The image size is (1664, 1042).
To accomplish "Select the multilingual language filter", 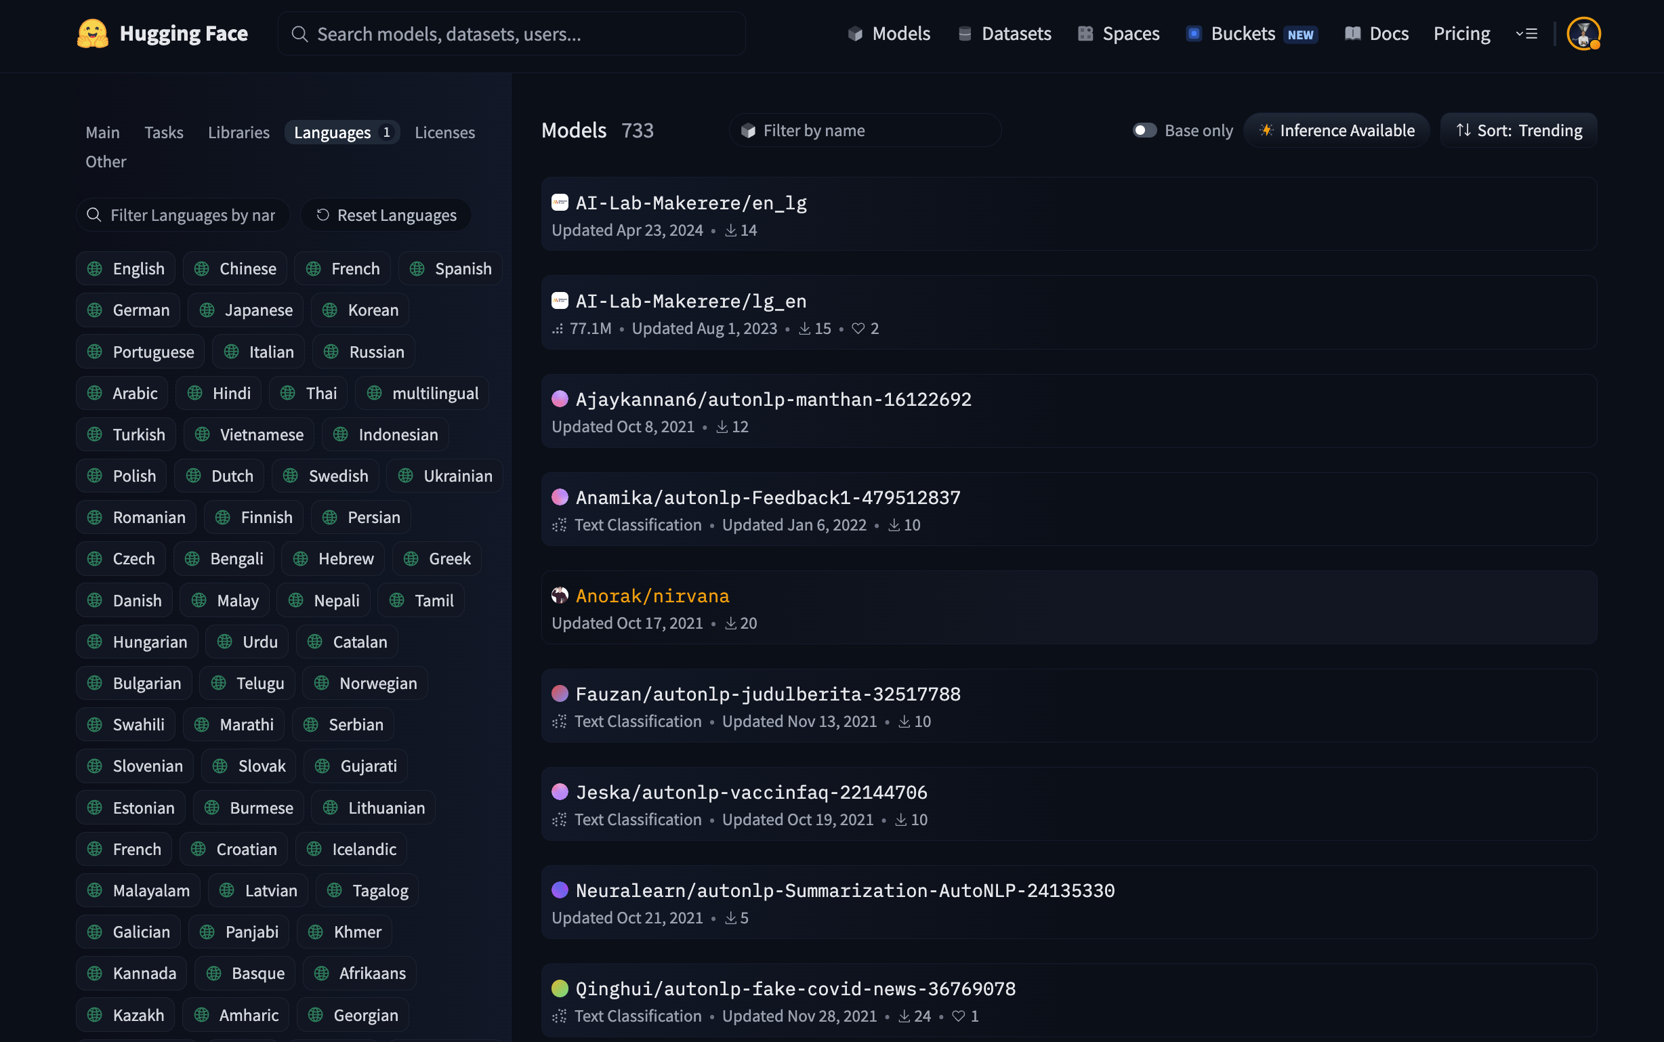I will 421,394.
